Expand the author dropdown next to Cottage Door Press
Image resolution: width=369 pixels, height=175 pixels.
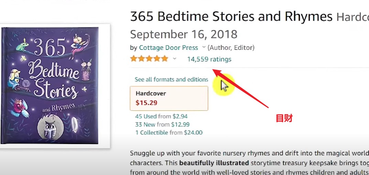click(204, 47)
